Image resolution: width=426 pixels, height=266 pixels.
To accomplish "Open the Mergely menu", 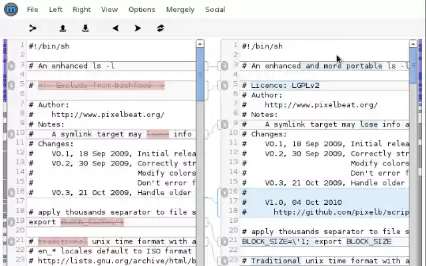I will click(x=180, y=9).
